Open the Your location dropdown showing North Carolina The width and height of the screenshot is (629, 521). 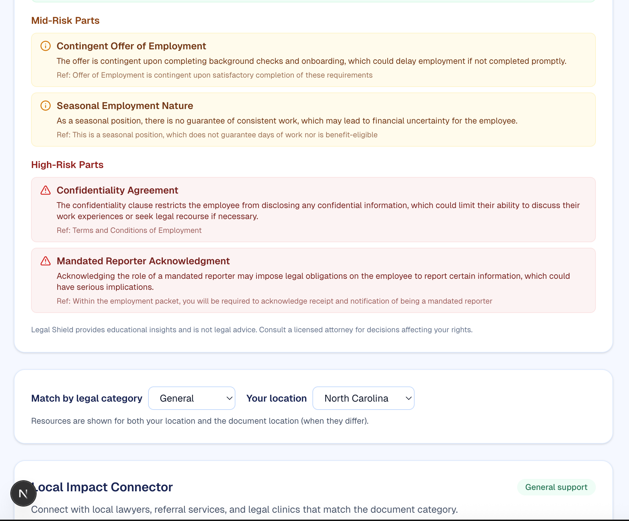point(363,398)
